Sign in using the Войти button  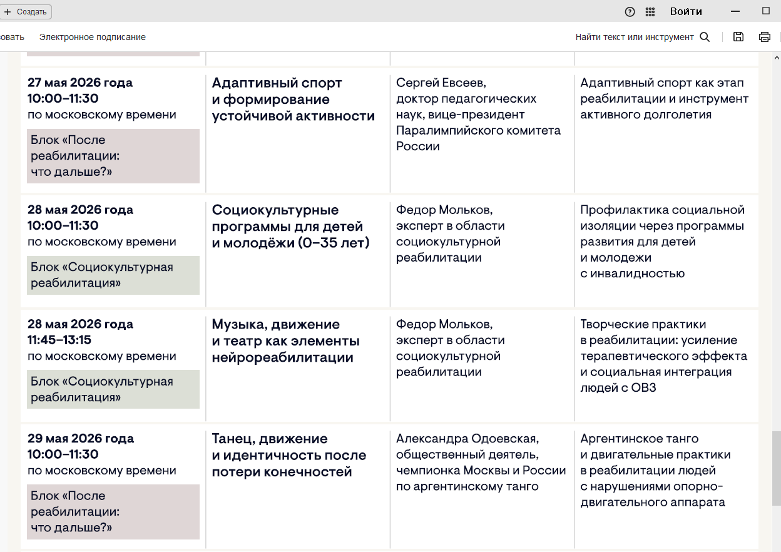686,12
